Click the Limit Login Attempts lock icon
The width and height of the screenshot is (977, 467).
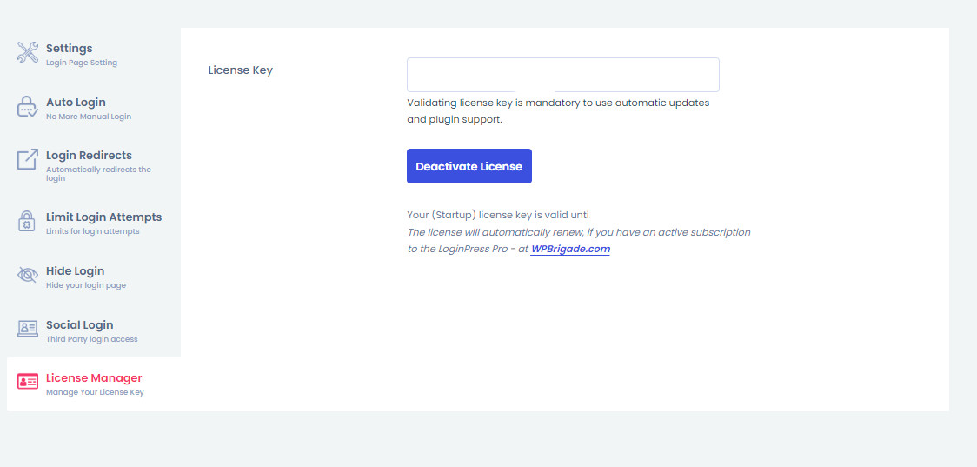click(x=28, y=222)
